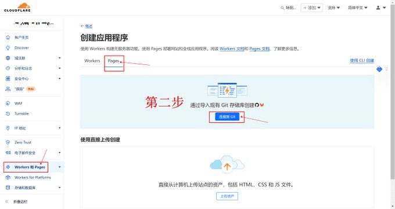Open the account home sidebar icon

pos(8,38)
